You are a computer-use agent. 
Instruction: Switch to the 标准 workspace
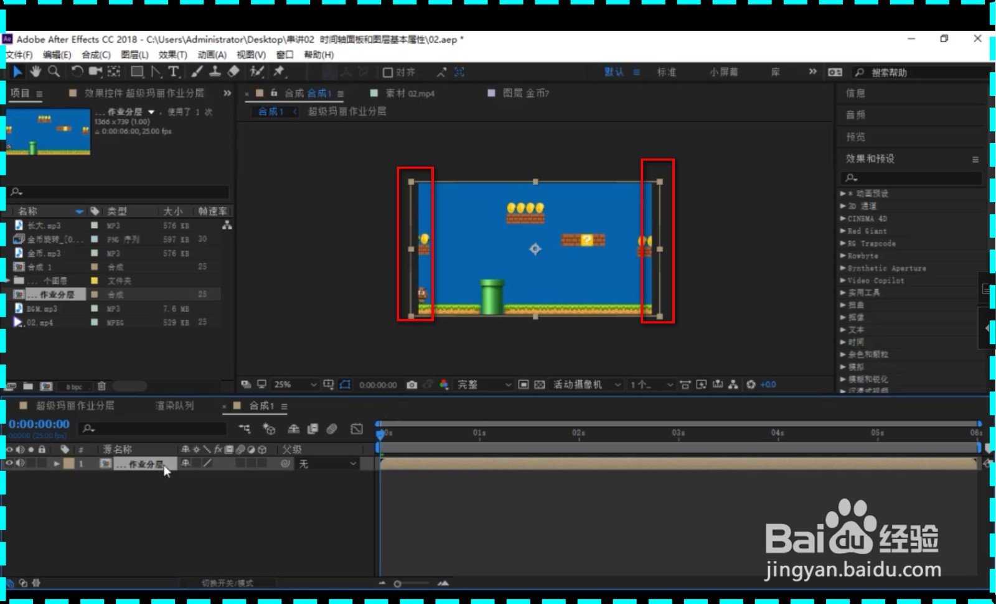[667, 72]
